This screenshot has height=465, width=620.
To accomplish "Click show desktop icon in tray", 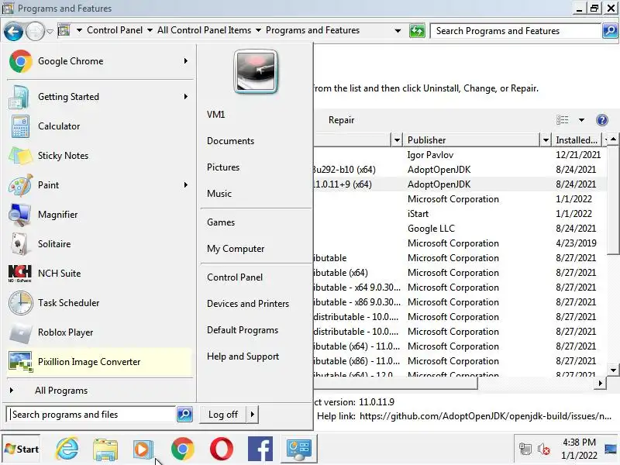I will point(611,449).
